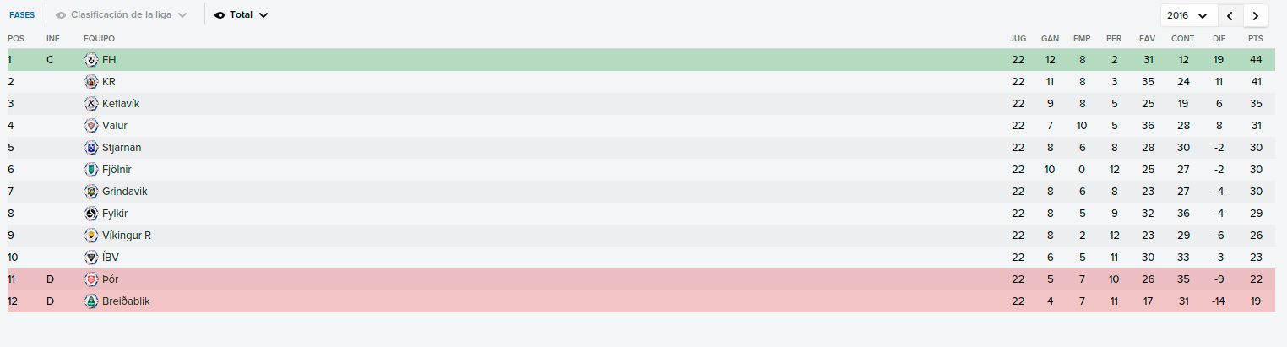Go to next season with right arrow

click(x=1256, y=15)
